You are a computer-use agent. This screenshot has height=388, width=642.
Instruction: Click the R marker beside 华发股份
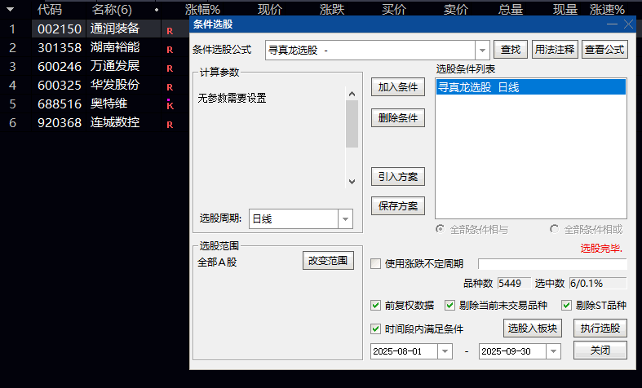point(170,87)
